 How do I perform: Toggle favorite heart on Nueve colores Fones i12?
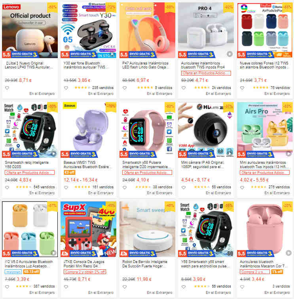click(x=242, y=88)
